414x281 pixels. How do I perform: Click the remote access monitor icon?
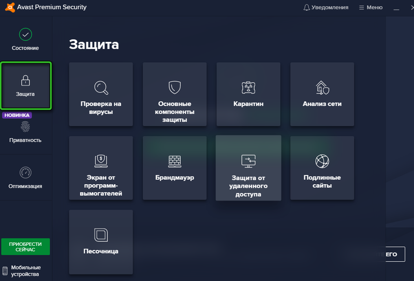pyautogui.click(x=248, y=161)
